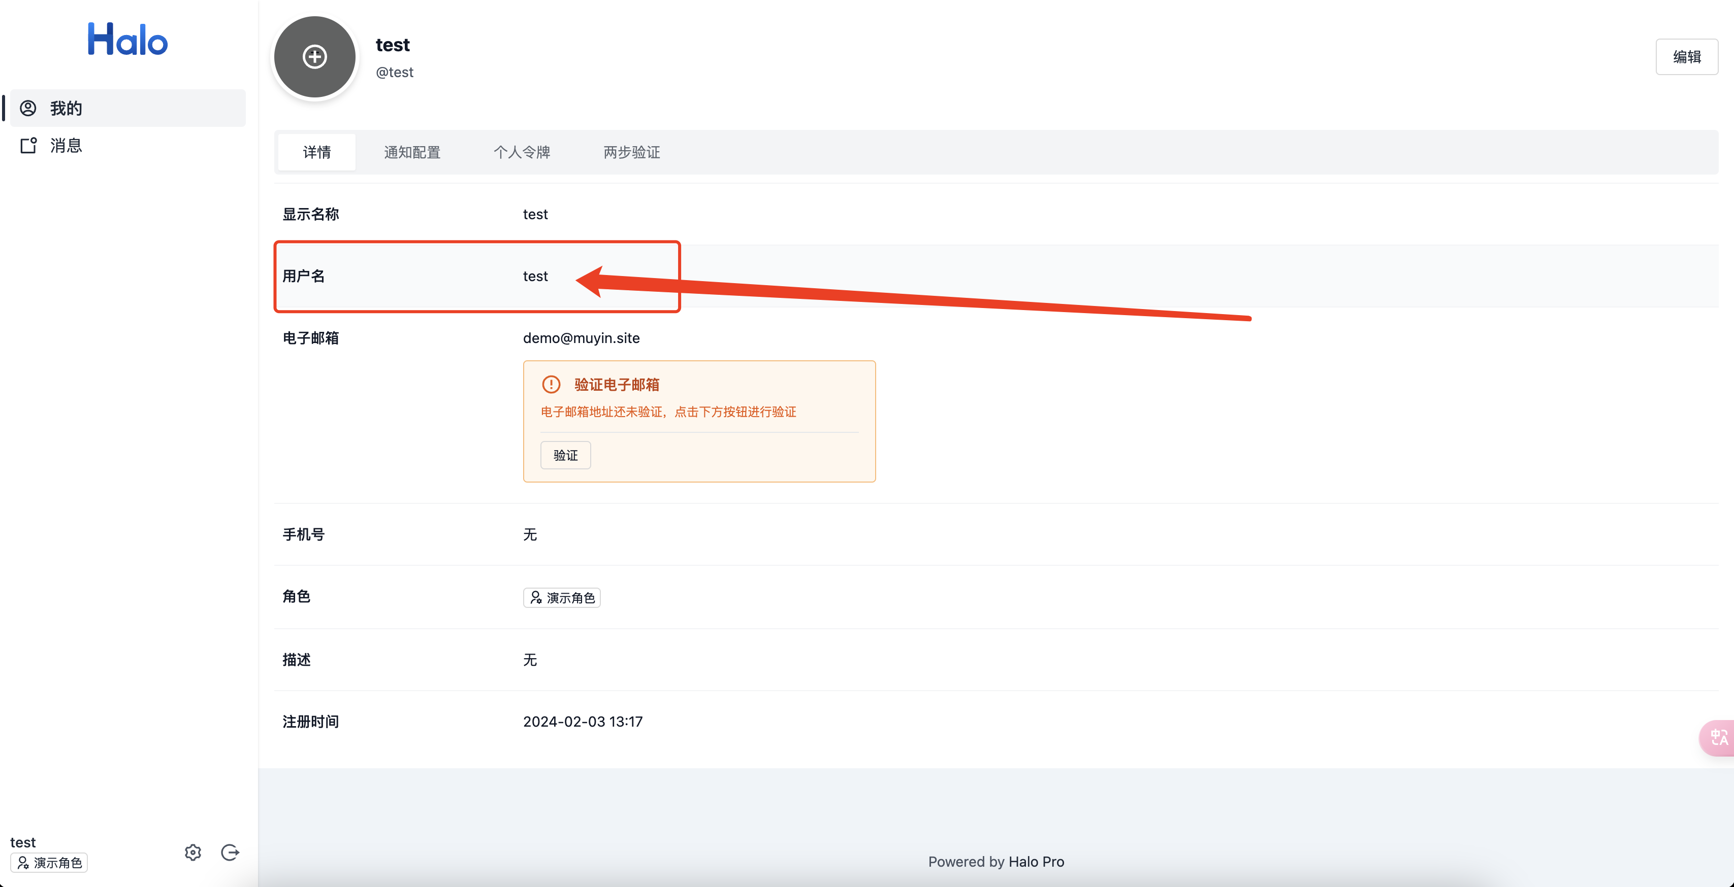Open the Halo Pro link in footer
This screenshot has height=887, width=1734.
1036,862
